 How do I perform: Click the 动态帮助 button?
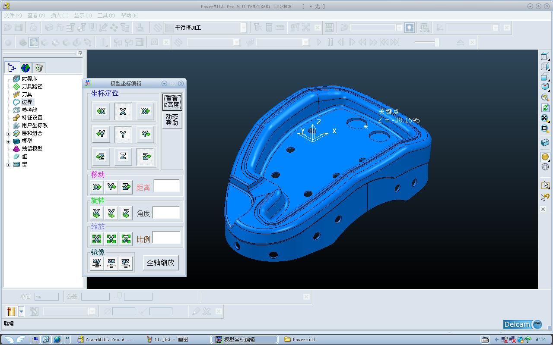point(172,120)
